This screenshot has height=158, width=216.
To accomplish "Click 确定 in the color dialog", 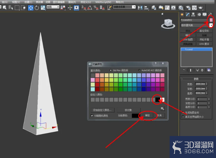I will coord(147,115).
